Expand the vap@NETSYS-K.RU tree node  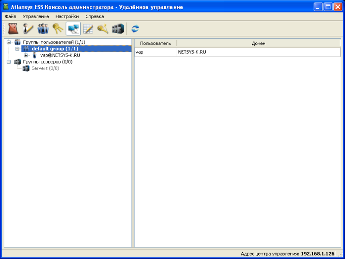26,55
